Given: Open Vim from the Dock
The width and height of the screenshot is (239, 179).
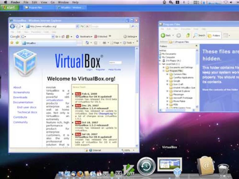Looking at the screenshot, I should (x=129, y=170).
